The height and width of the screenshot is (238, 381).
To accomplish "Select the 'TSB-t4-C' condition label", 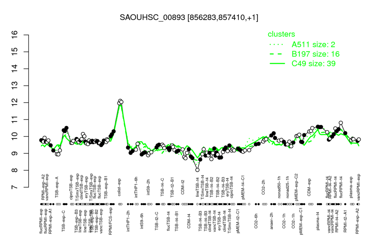I will click(163, 187).
